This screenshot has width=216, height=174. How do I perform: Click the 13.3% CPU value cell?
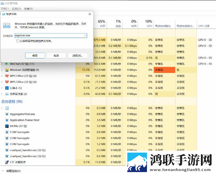(83, 70)
